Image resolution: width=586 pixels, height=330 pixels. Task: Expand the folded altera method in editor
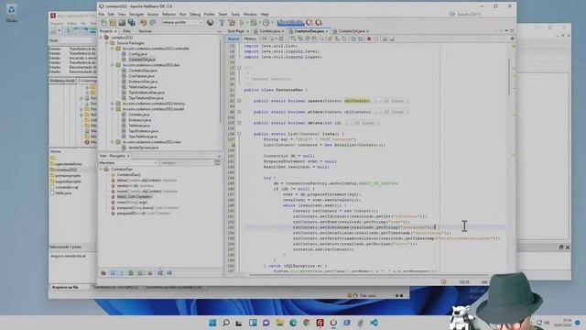click(239, 112)
